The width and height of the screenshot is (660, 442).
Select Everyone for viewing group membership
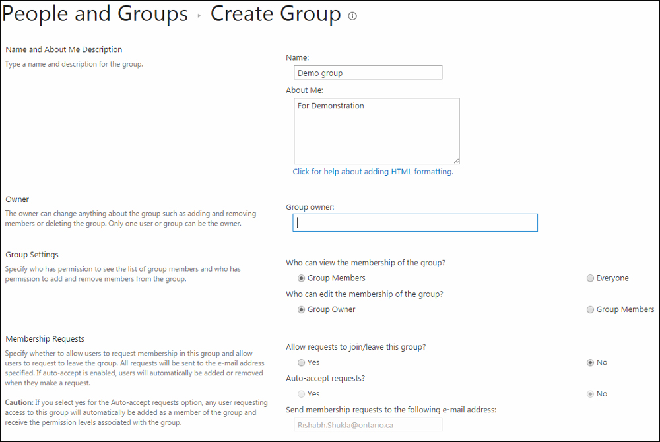pyautogui.click(x=590, y=278)
